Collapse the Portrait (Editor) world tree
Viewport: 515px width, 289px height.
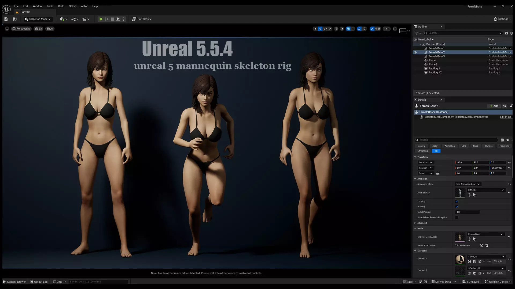pos(420,44)
